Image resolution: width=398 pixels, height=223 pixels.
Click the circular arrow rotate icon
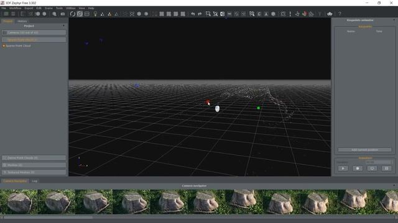[x=73, y=14]
